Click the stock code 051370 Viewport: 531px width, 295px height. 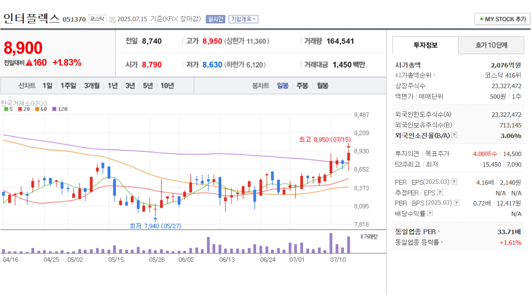pyautogui.click(x=74, y=19)
